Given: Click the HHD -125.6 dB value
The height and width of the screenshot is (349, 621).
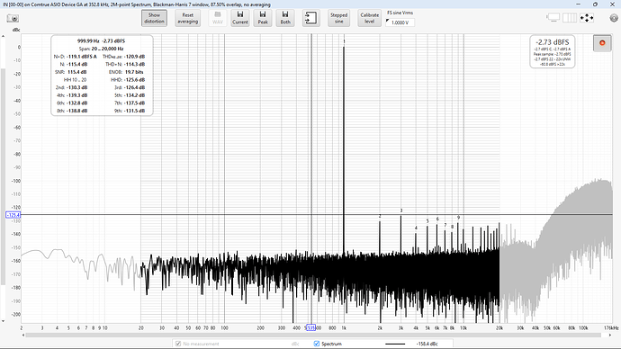Looking at the screenshot, I should pyautogui.click(x=134, y=79).
